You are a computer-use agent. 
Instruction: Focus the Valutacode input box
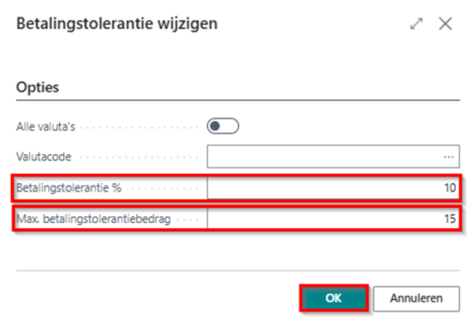[333, 157]
